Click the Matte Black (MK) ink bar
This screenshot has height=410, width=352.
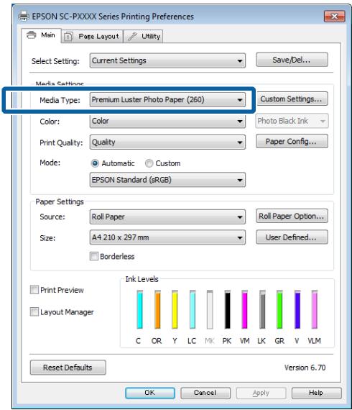tap(210, 309)
